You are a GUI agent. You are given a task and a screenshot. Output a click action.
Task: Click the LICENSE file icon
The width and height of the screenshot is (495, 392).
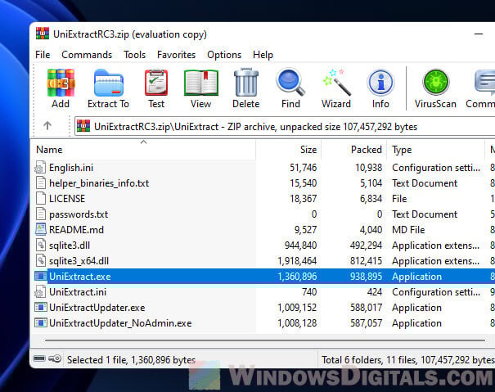click(40, 198)
